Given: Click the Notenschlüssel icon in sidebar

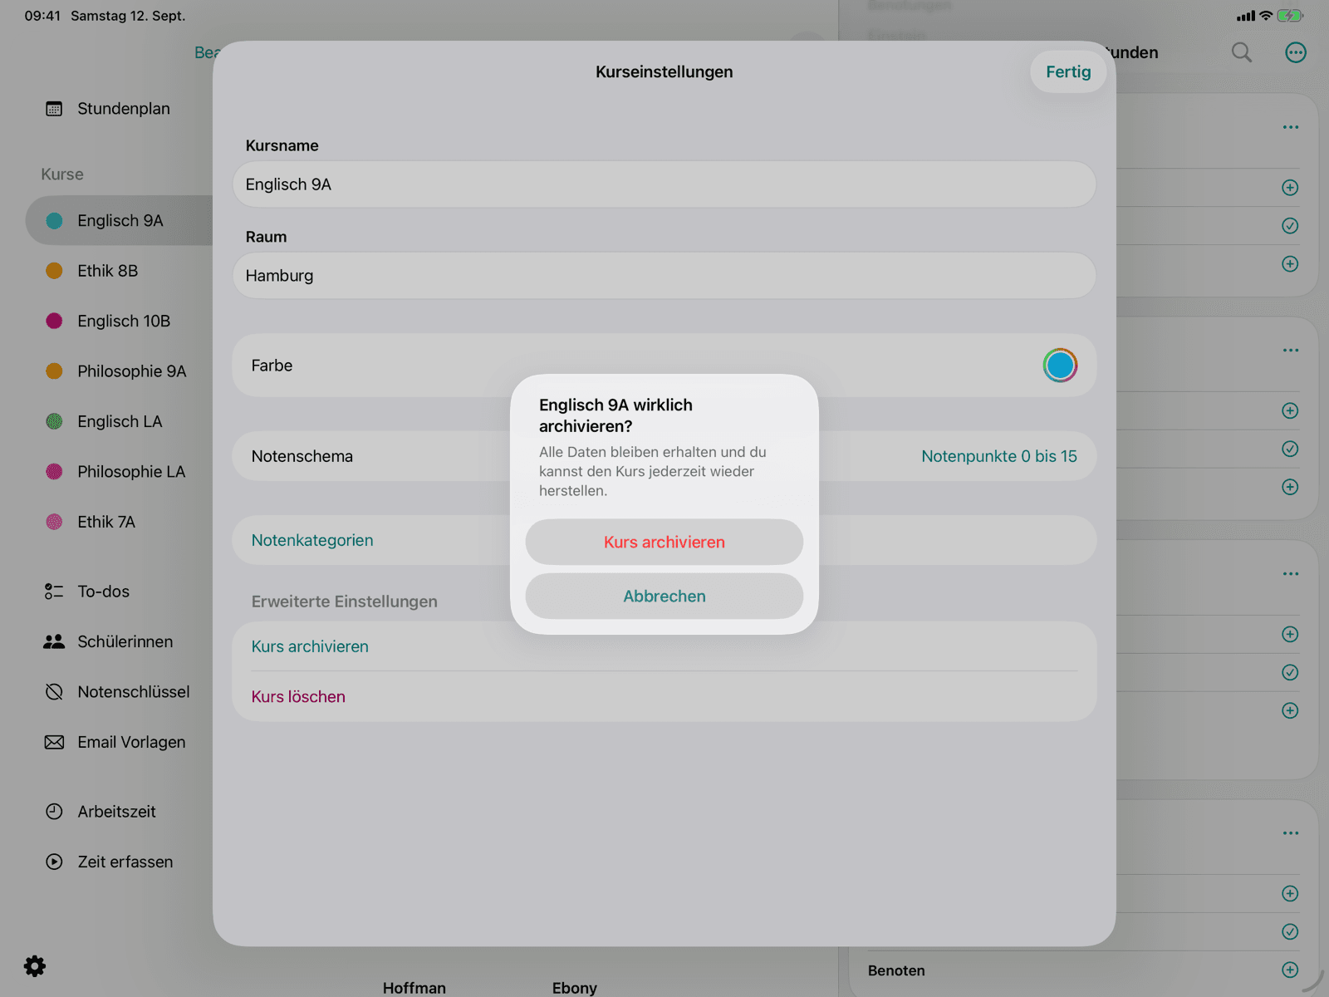Looking at the screenshot, I should [x=54, y=692].
